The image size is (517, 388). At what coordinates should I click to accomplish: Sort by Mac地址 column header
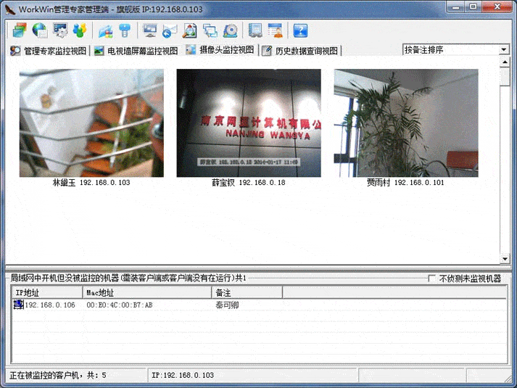tap(147, 293)
